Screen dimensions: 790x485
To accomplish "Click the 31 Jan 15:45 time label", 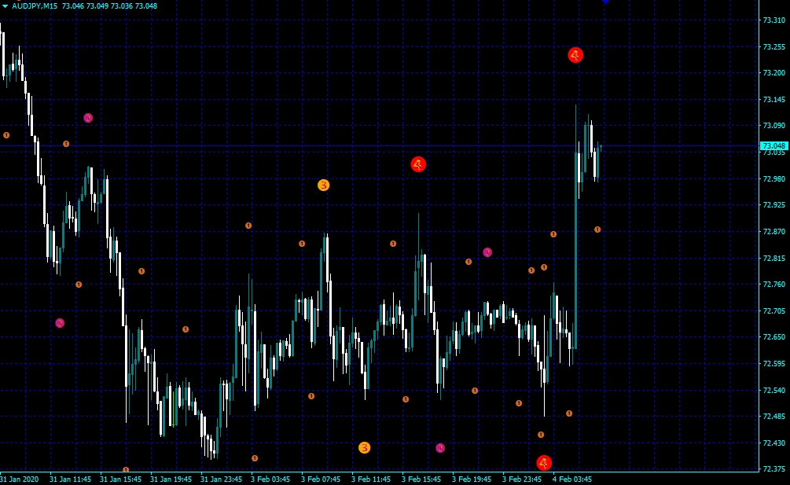I will click(120, 479).
